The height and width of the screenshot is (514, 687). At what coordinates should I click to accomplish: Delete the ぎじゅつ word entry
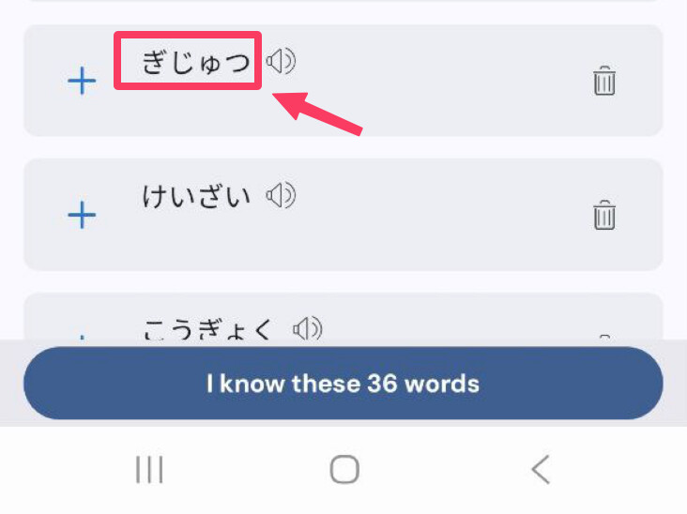point(604,82)
